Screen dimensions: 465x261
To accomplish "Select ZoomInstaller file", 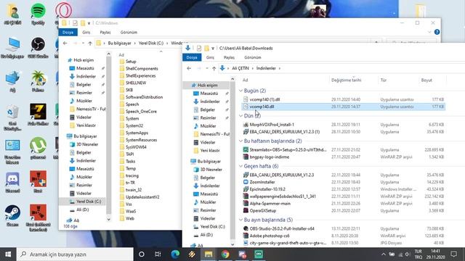I will tap(262, 182).
